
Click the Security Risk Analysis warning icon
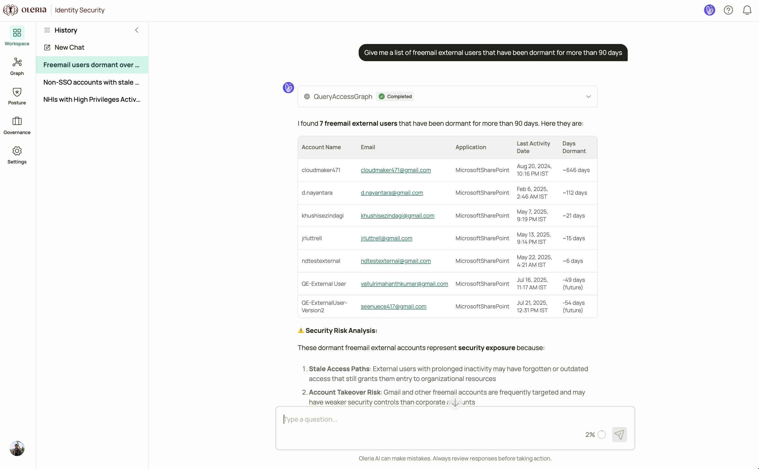[x=301, y=331]
